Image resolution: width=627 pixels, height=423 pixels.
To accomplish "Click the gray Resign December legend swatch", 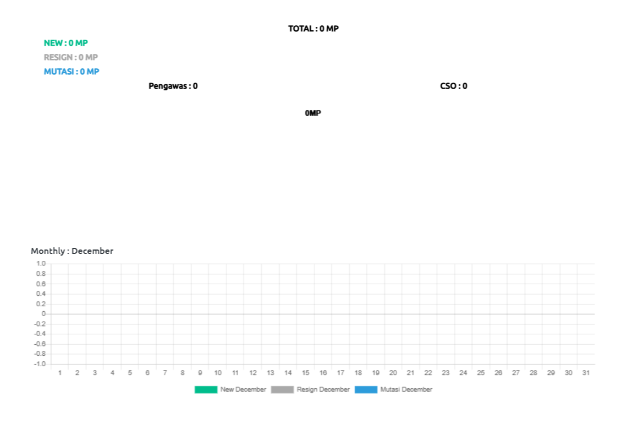I will tap(282, 390).
